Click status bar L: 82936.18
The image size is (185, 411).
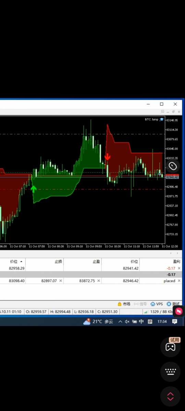(x=84, y=312)
